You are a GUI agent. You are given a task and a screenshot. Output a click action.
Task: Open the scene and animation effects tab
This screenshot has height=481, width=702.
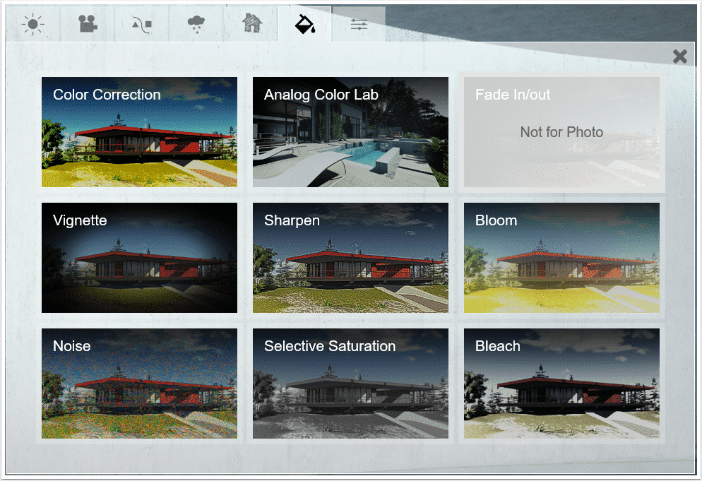click(142, 24)
